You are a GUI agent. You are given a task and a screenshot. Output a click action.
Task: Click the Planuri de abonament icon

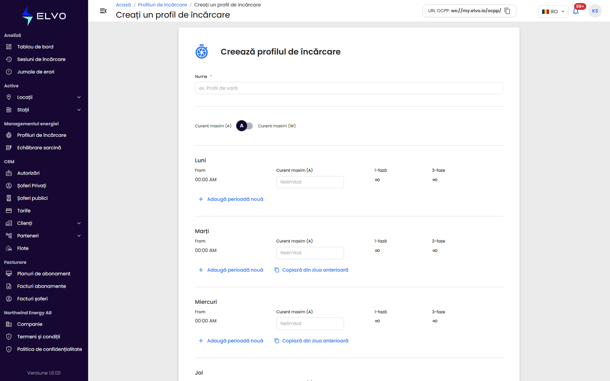(9, 274)
